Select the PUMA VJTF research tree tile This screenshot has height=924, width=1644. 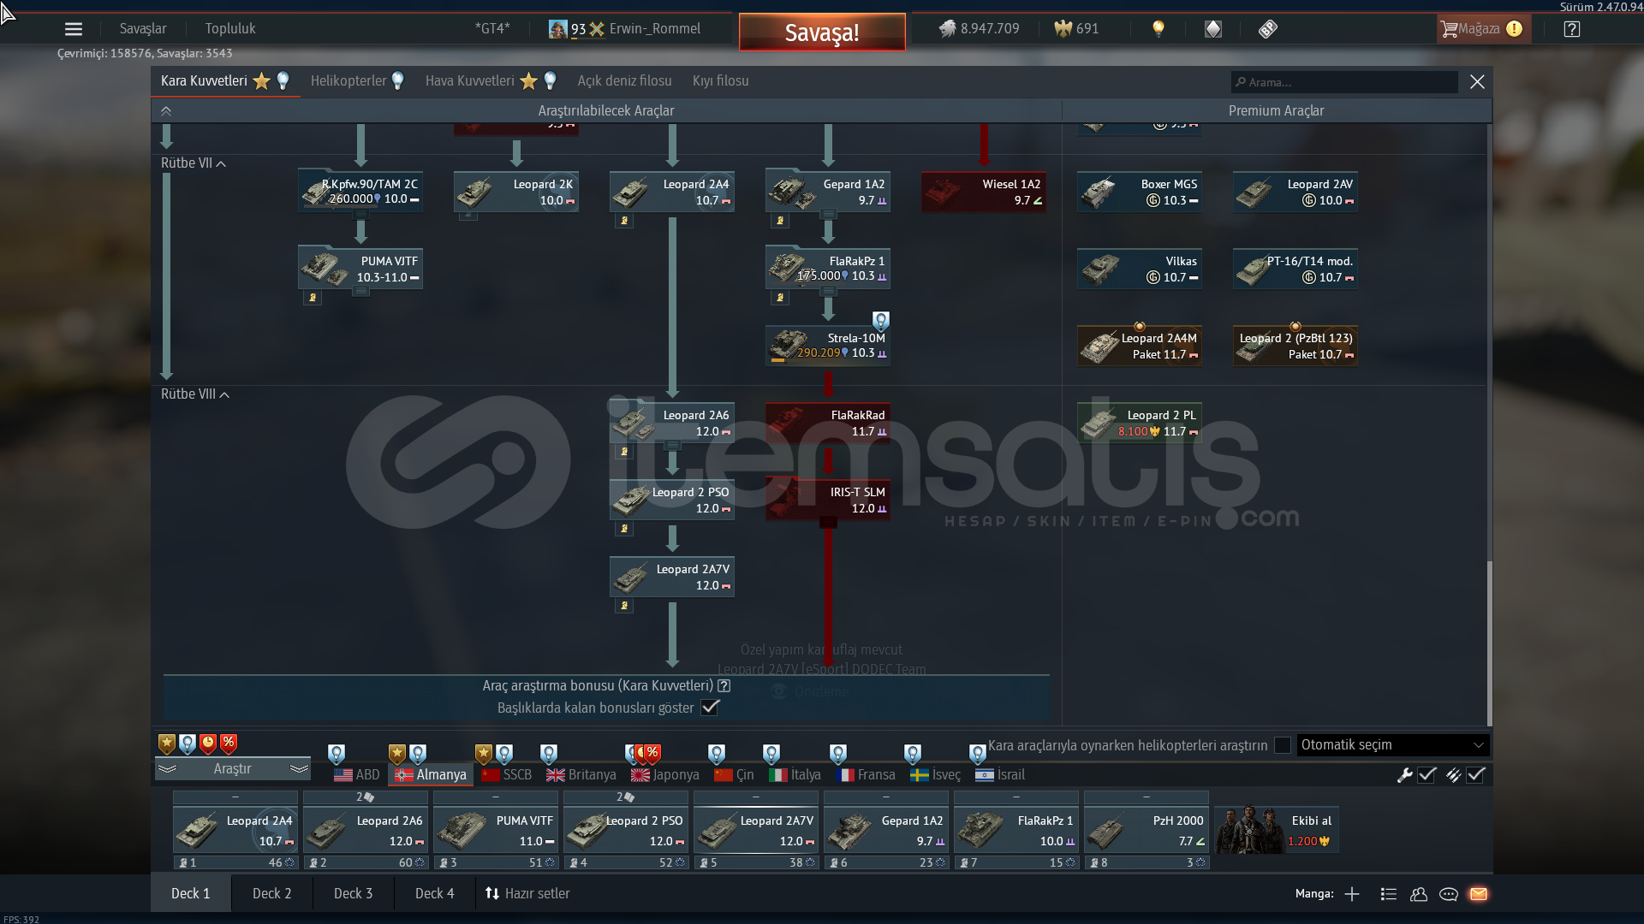click(x=360, y=269)
